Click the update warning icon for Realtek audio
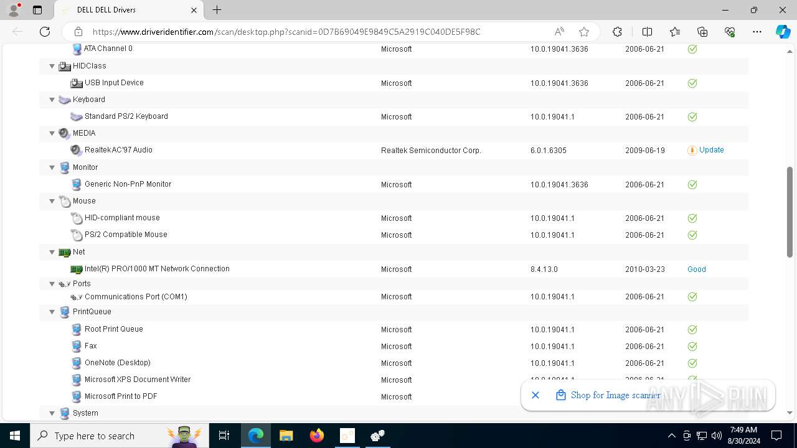797x448 pixels. click(x=692, y=150)
